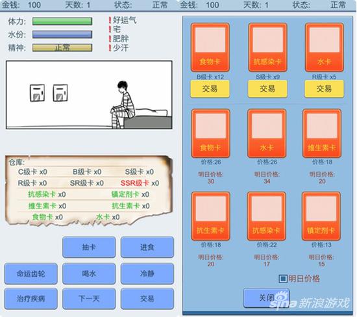357x317 pixels.
Task: Click the 水卡 x0 warehouse entry
Action: tap(108, 217)
